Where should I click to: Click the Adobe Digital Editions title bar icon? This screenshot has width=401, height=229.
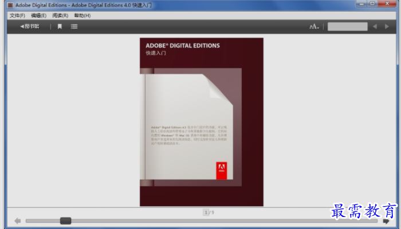coord(10,5)
